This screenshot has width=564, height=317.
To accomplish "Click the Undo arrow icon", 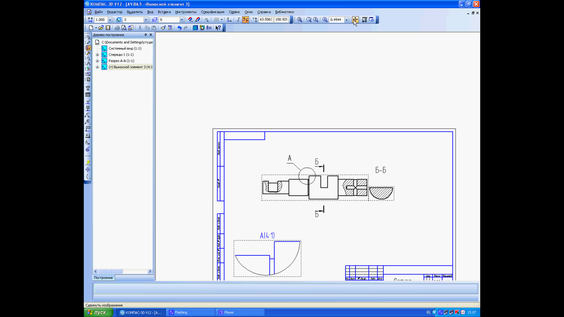I will pyautogui.click(x=179, y=28).
